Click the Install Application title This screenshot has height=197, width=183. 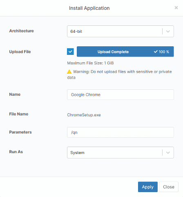pyautogui.click(x=89, y=8)
